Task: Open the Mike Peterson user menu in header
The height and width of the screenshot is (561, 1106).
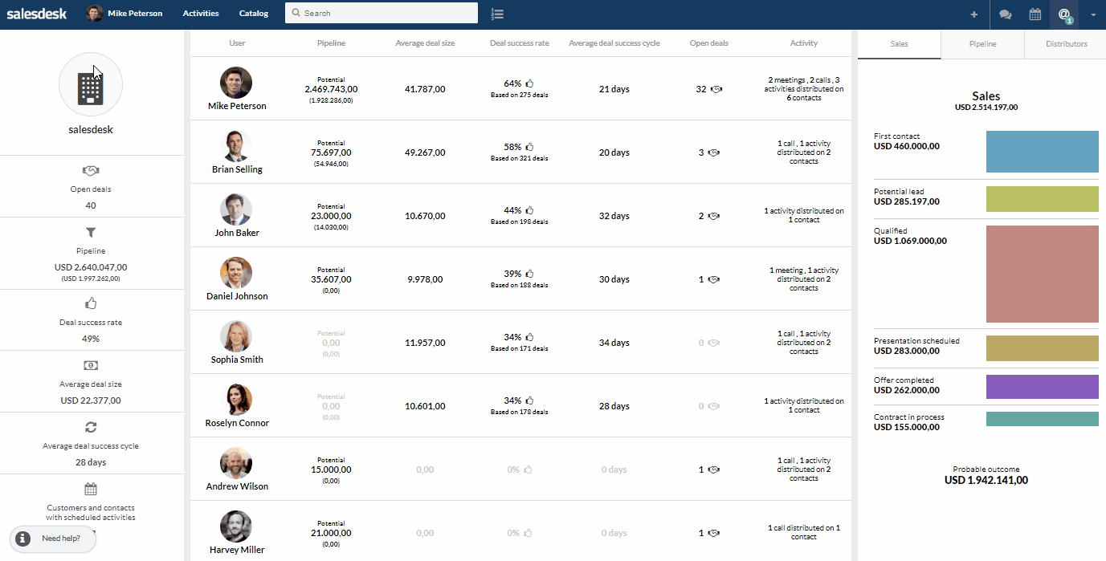Action: pyautogui.click(x=125, y=14)
